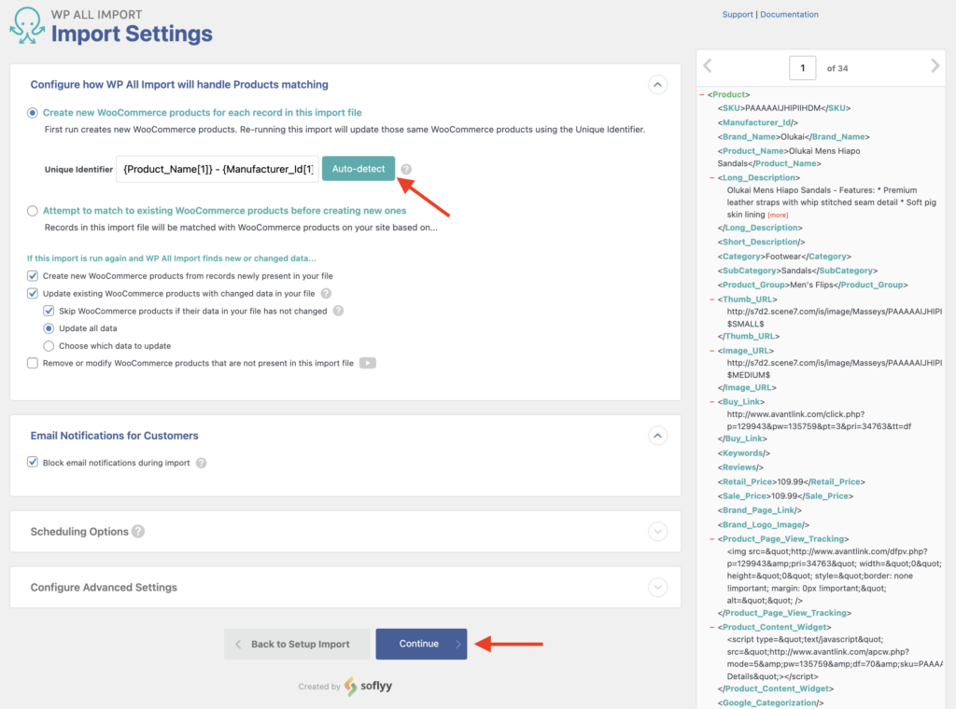Collapse the Products matching configuration section
The width and height of the screenshot is (956, 709).
coord(658,84)
